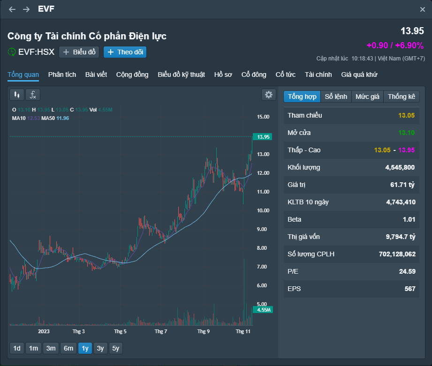The width and height of the screenshot is (432, 366).
Task: Open the Mức giá panel tab
Action: click(367, 97)
